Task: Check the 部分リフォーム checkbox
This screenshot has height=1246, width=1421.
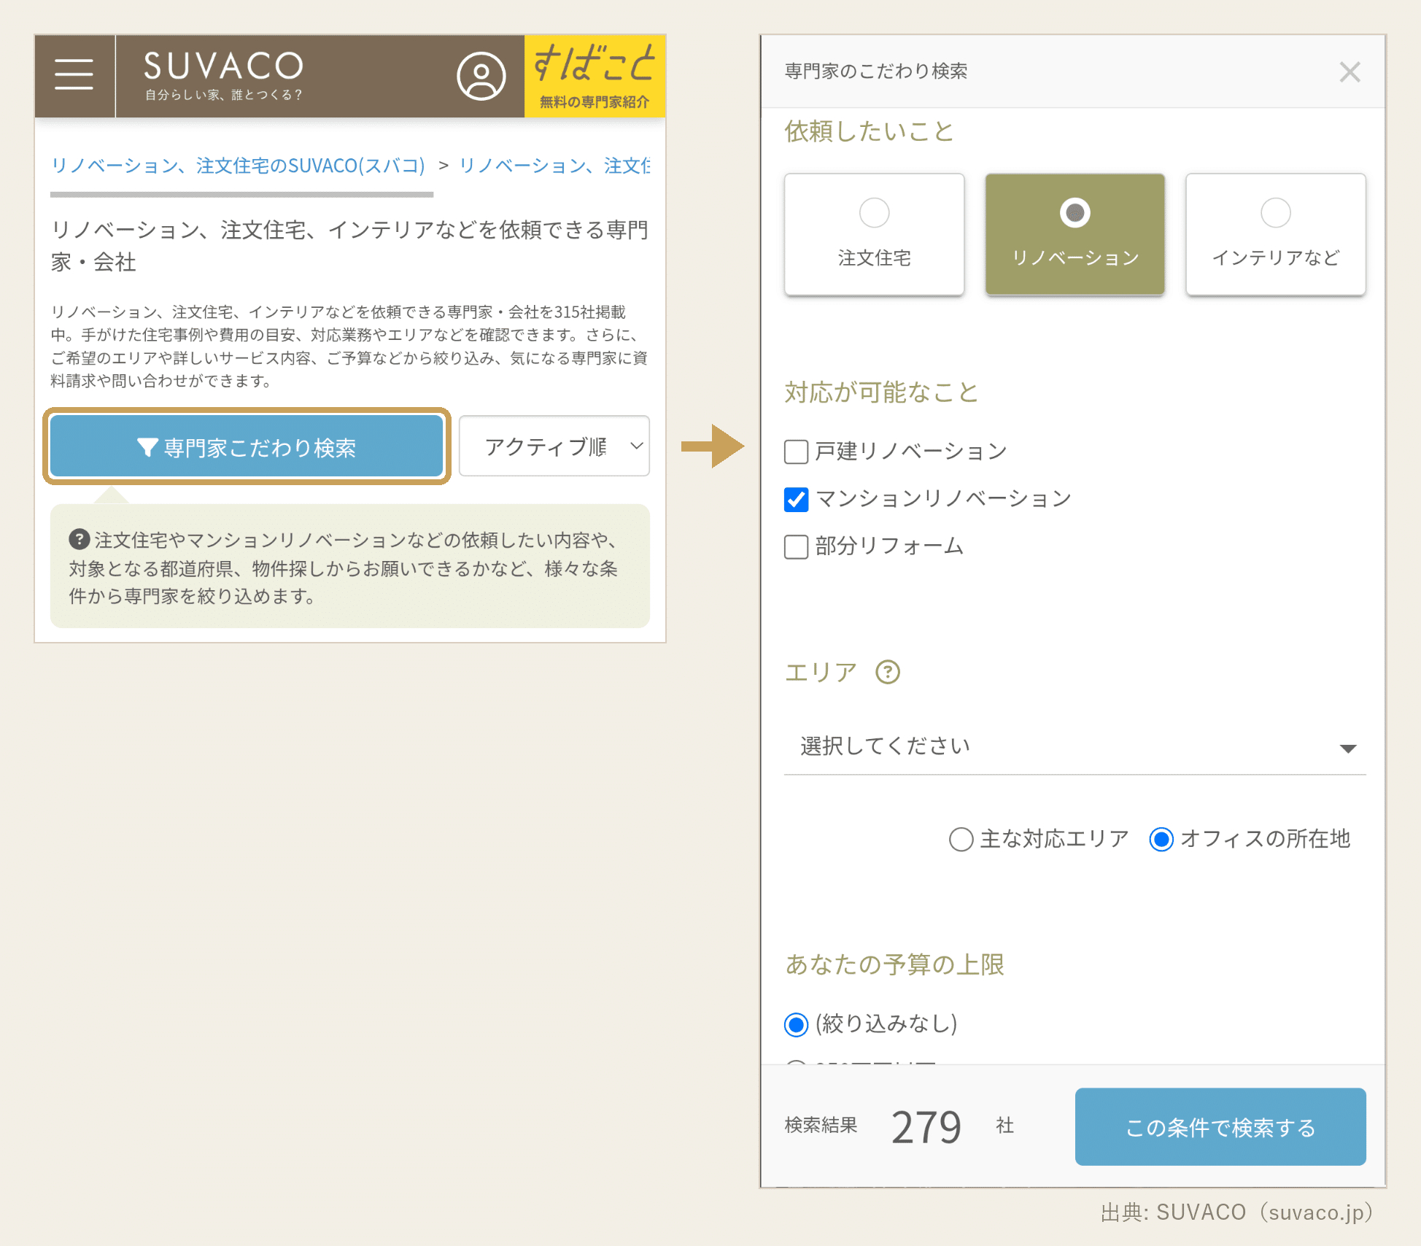Action: click(796, 546)
